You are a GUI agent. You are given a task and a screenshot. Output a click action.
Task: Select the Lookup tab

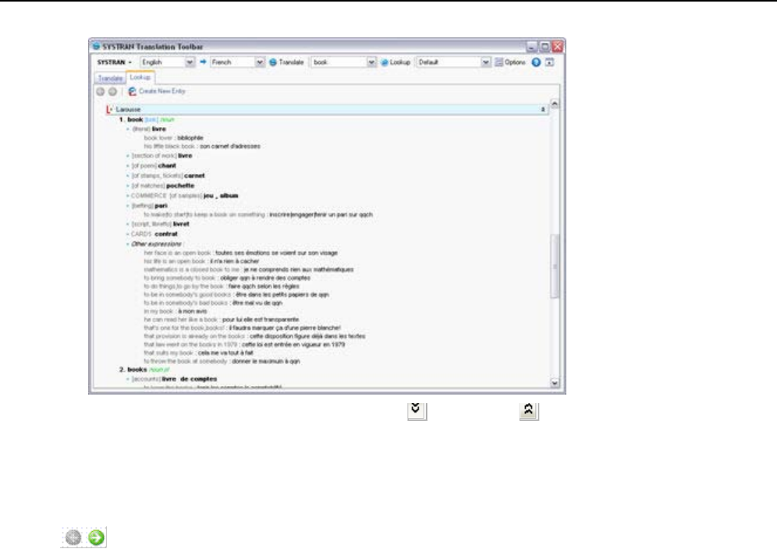coord(140,77)
